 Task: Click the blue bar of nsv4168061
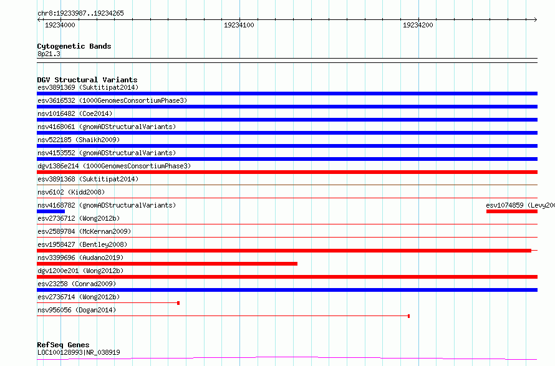[x=287, y=133]
